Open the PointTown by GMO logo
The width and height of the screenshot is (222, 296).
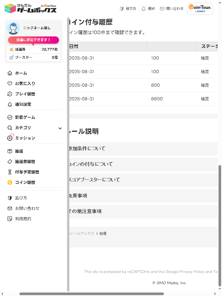tap(200, 9)
